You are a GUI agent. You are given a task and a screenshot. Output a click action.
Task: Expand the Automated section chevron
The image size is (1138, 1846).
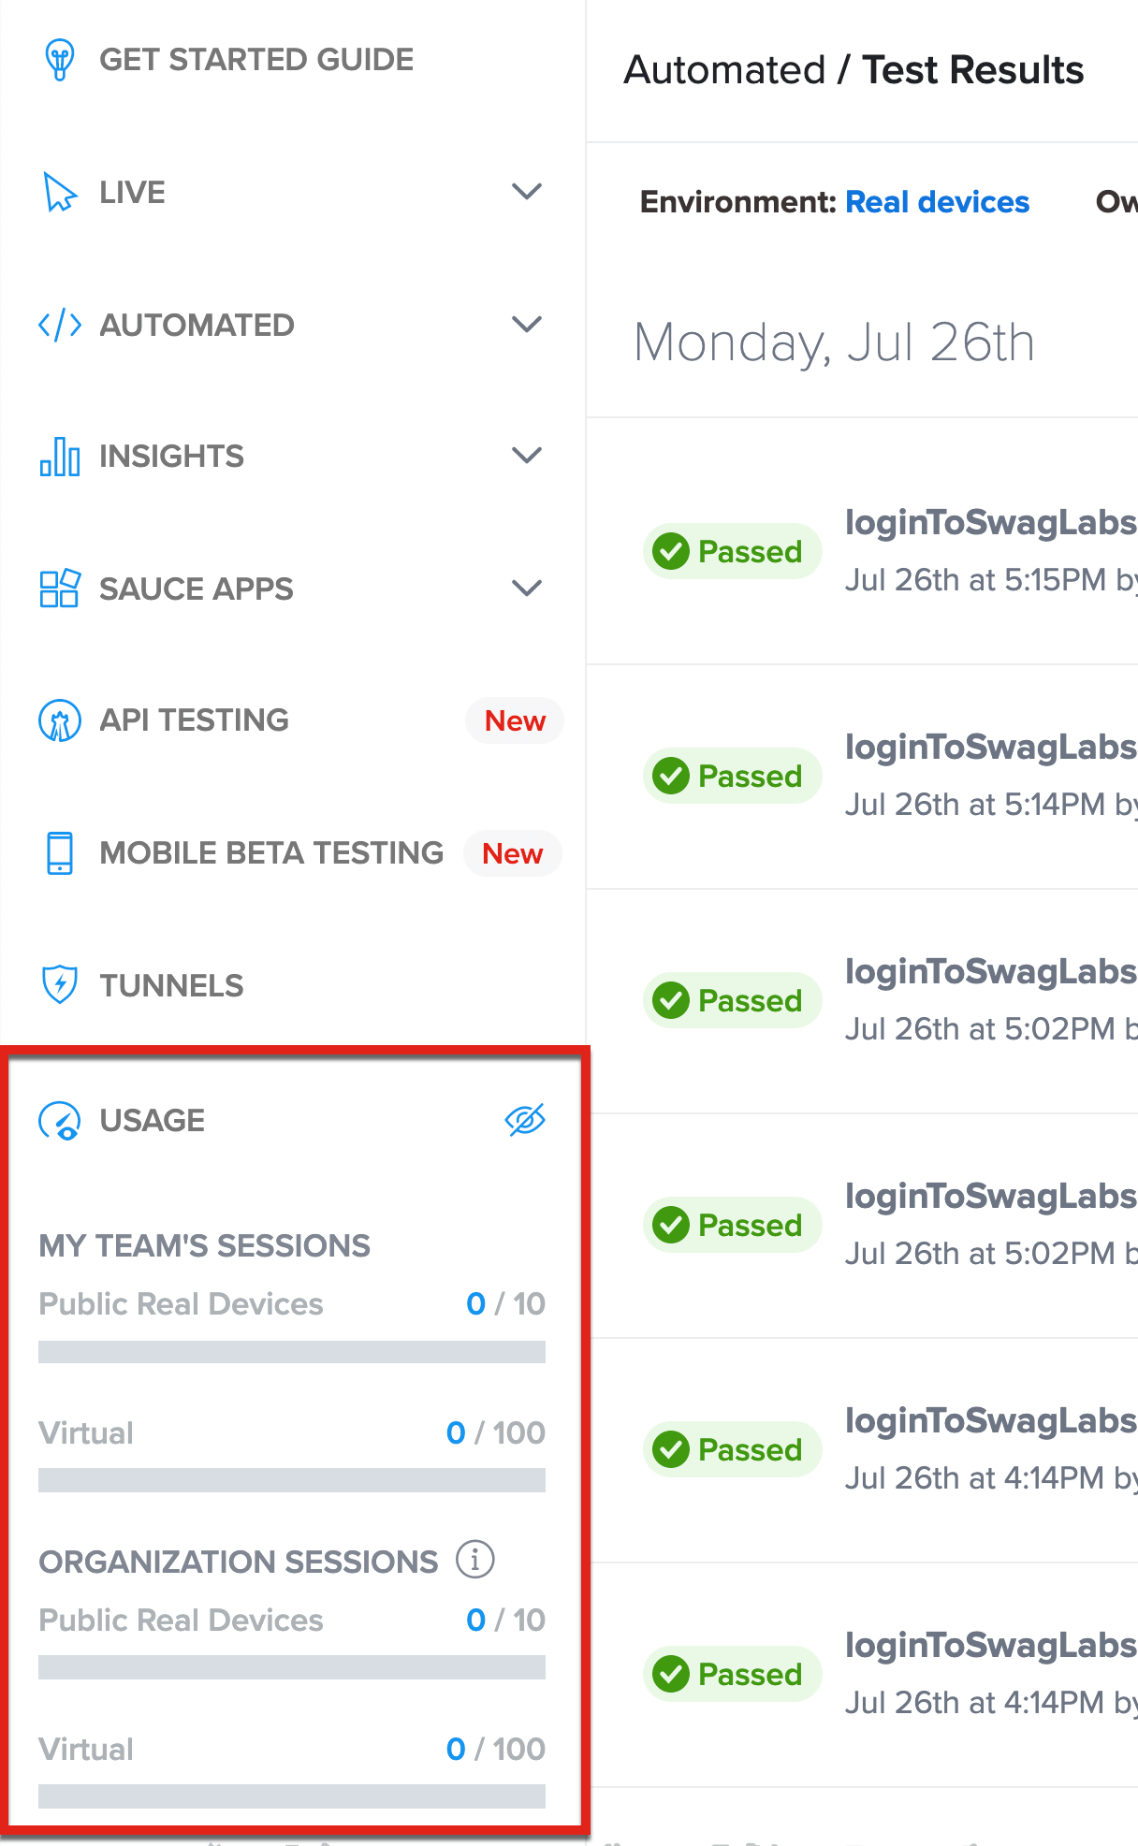pyautogui.click(x=527, y=325)
